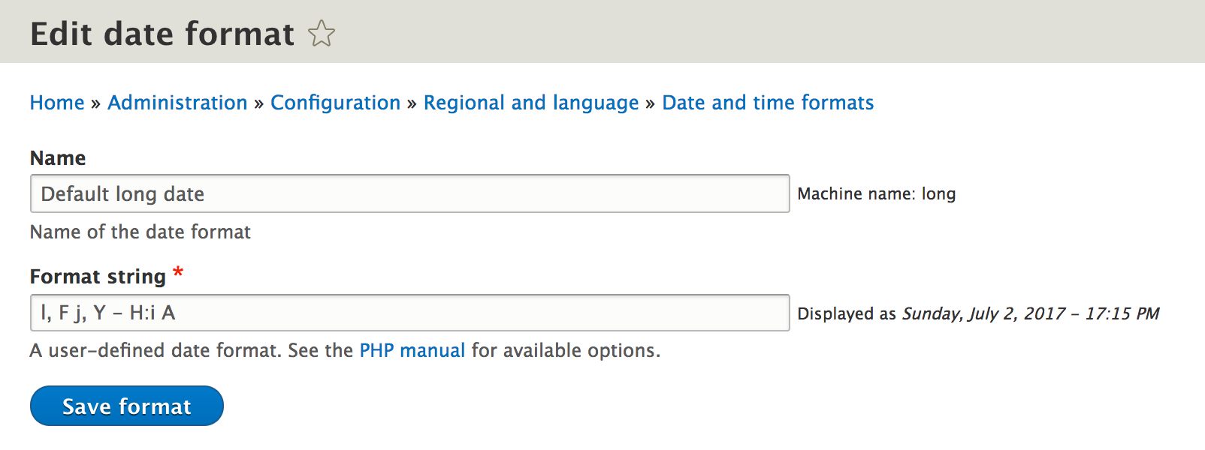Click the separator after Home breadcrumb
The image size is (1205, 450).
pos(95,103)
